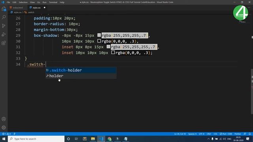Viewport: 253px width, 142px height.
Task: Open the Terminal menu
Action: 53,2
